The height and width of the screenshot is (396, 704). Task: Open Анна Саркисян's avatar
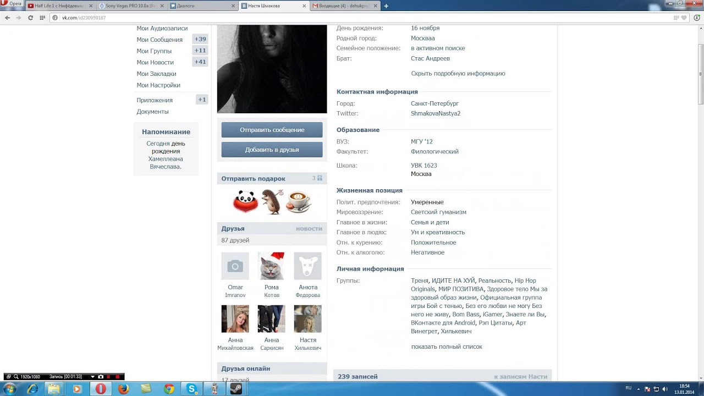[272, 319]
